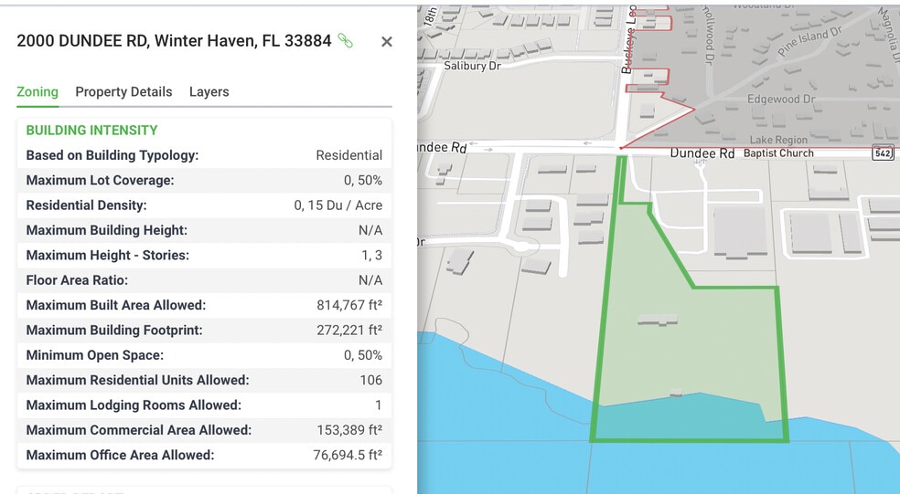Click the Dundee Rd label near the church
The height and width of the screenshot is (494, 900).
[x=702, y=153]
